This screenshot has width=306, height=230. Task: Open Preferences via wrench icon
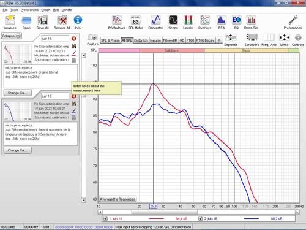(293, 20)
